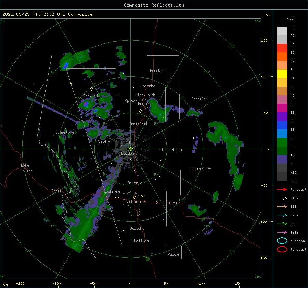This screenshot has width=308, height=288.
Task: Pick the magenta 39-42 dBZ swatch
Action: pyautogui.click(x=282, y=108)
